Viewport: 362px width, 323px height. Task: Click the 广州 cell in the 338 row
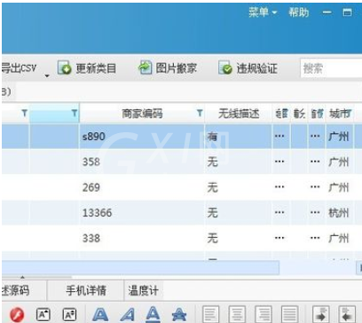coord(339,238)
